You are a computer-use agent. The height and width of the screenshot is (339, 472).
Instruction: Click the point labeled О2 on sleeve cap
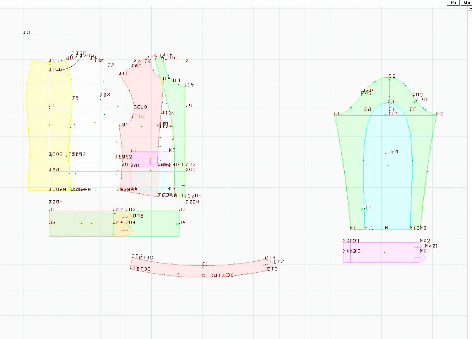pos(392,76)
